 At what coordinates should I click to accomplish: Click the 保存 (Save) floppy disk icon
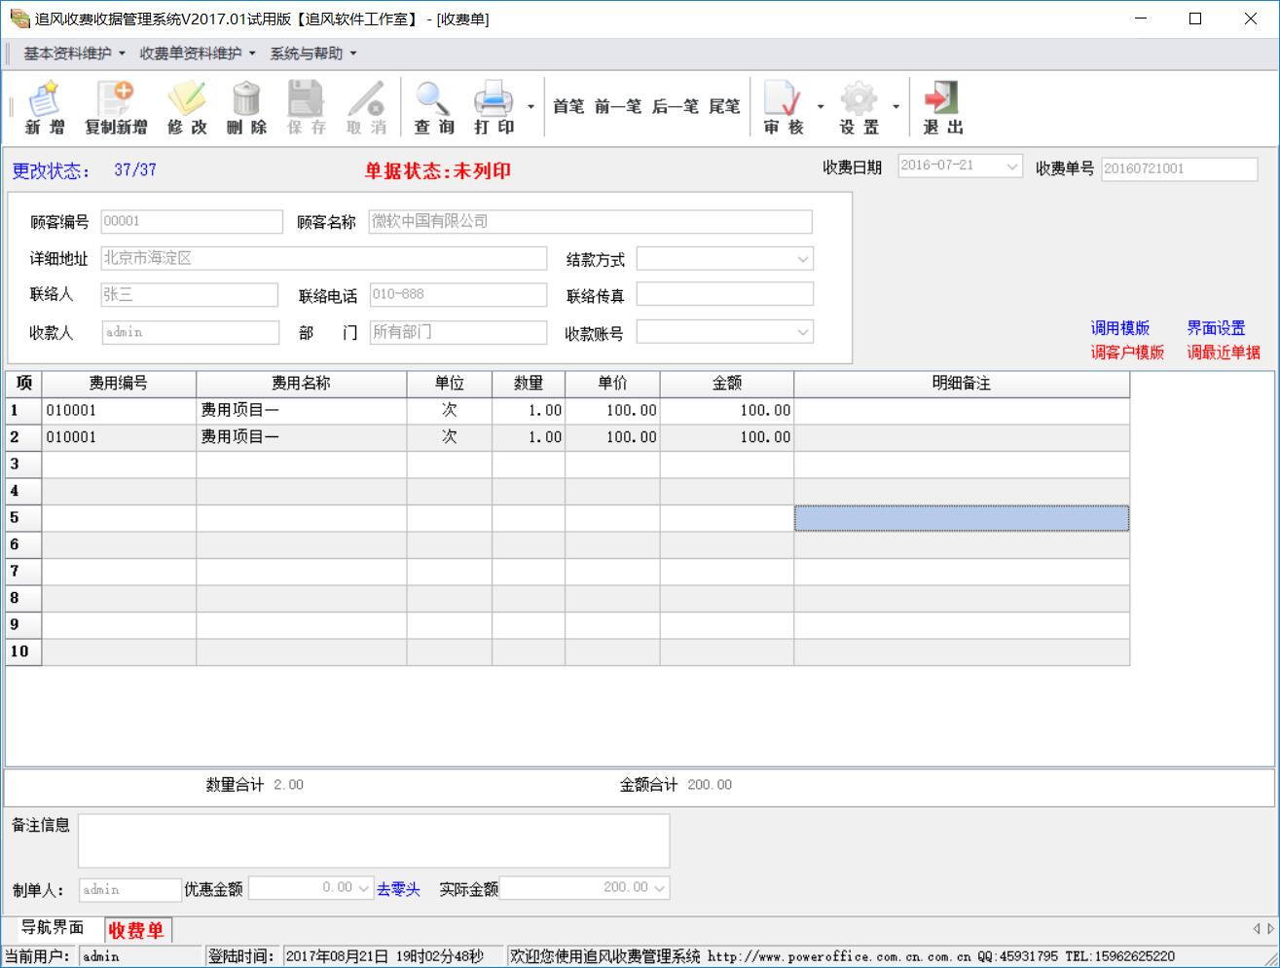306,107
